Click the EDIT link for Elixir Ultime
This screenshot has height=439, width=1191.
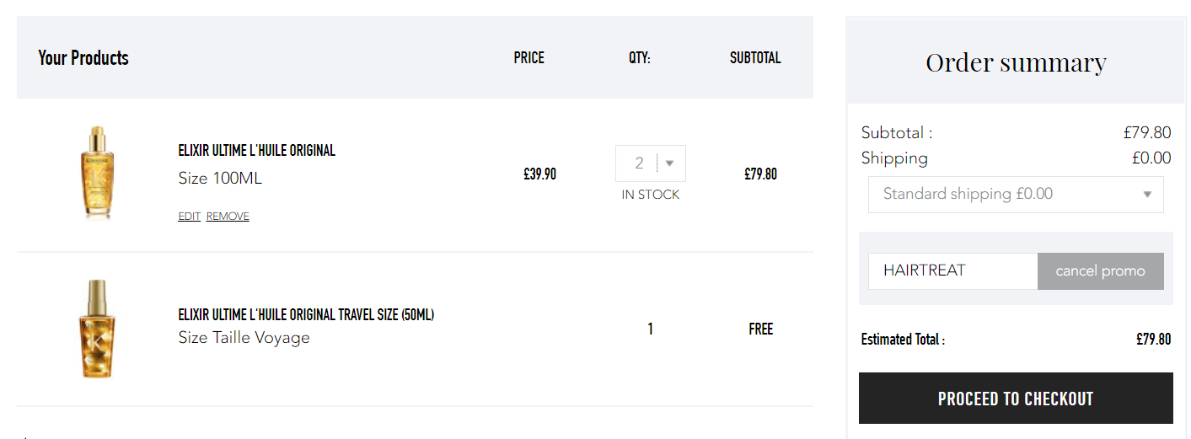coord(190,217)
